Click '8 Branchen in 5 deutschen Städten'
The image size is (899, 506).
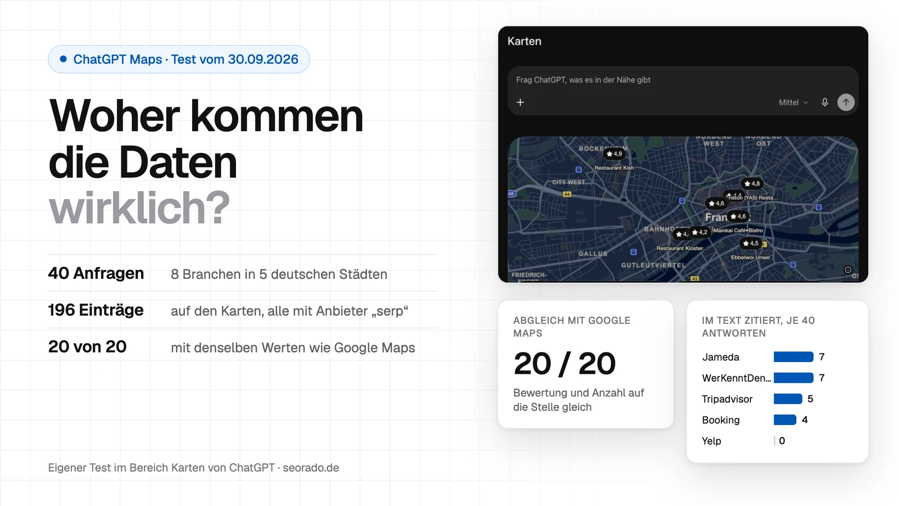tap(279, 274)
